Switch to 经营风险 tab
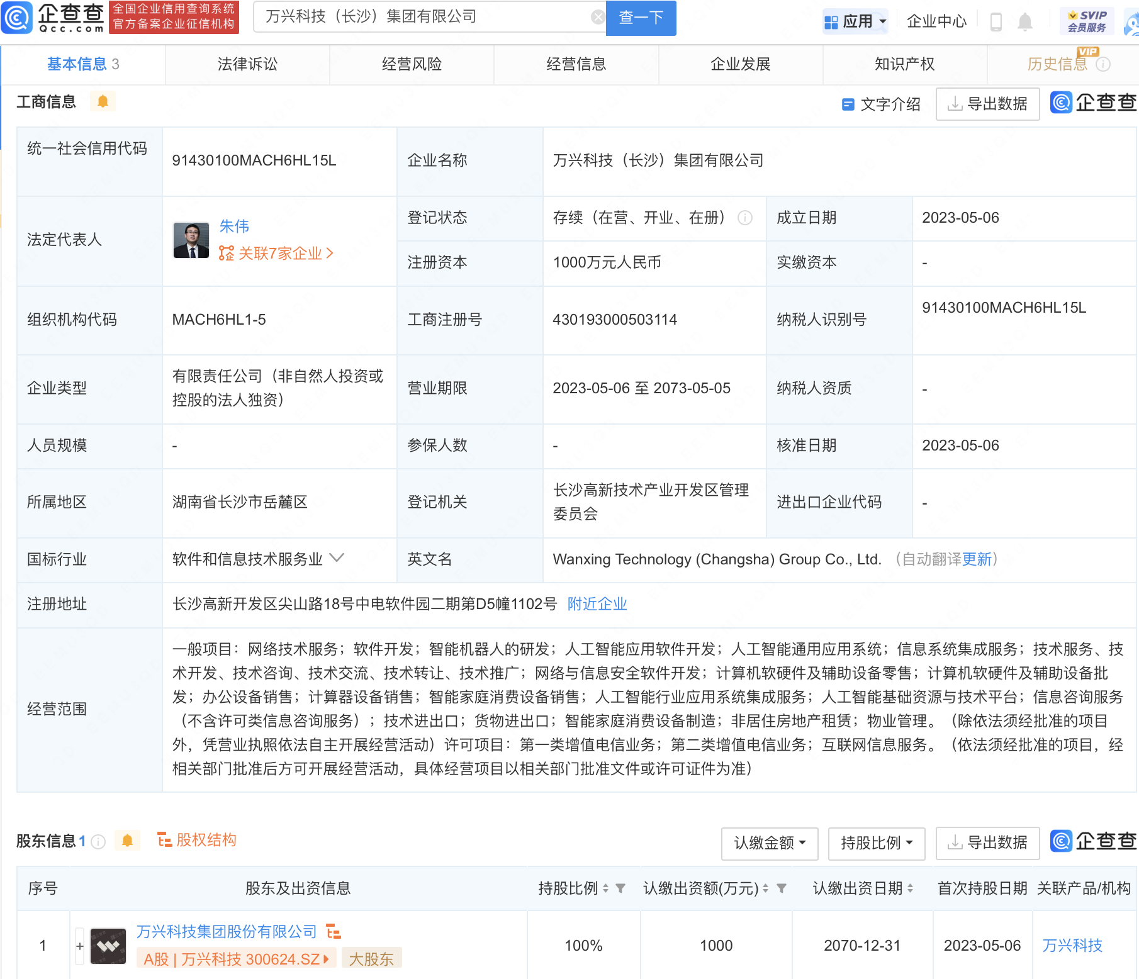 [412, 64]
